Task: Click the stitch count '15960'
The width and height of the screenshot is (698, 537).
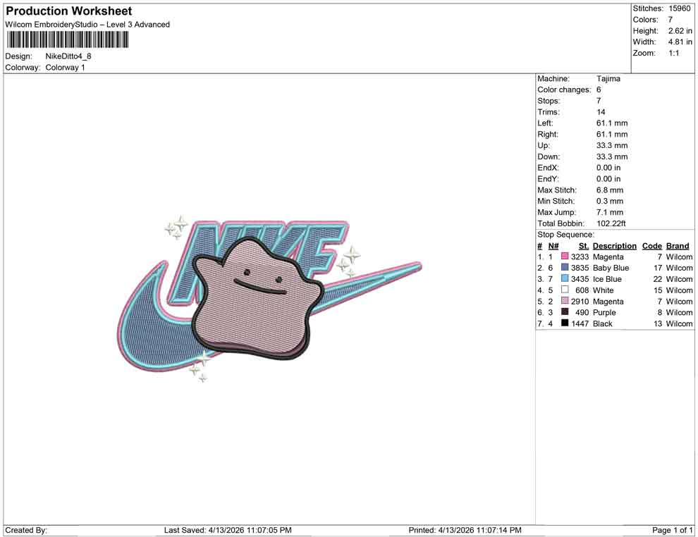Action: pyautogui.click(x=679, y=8)
